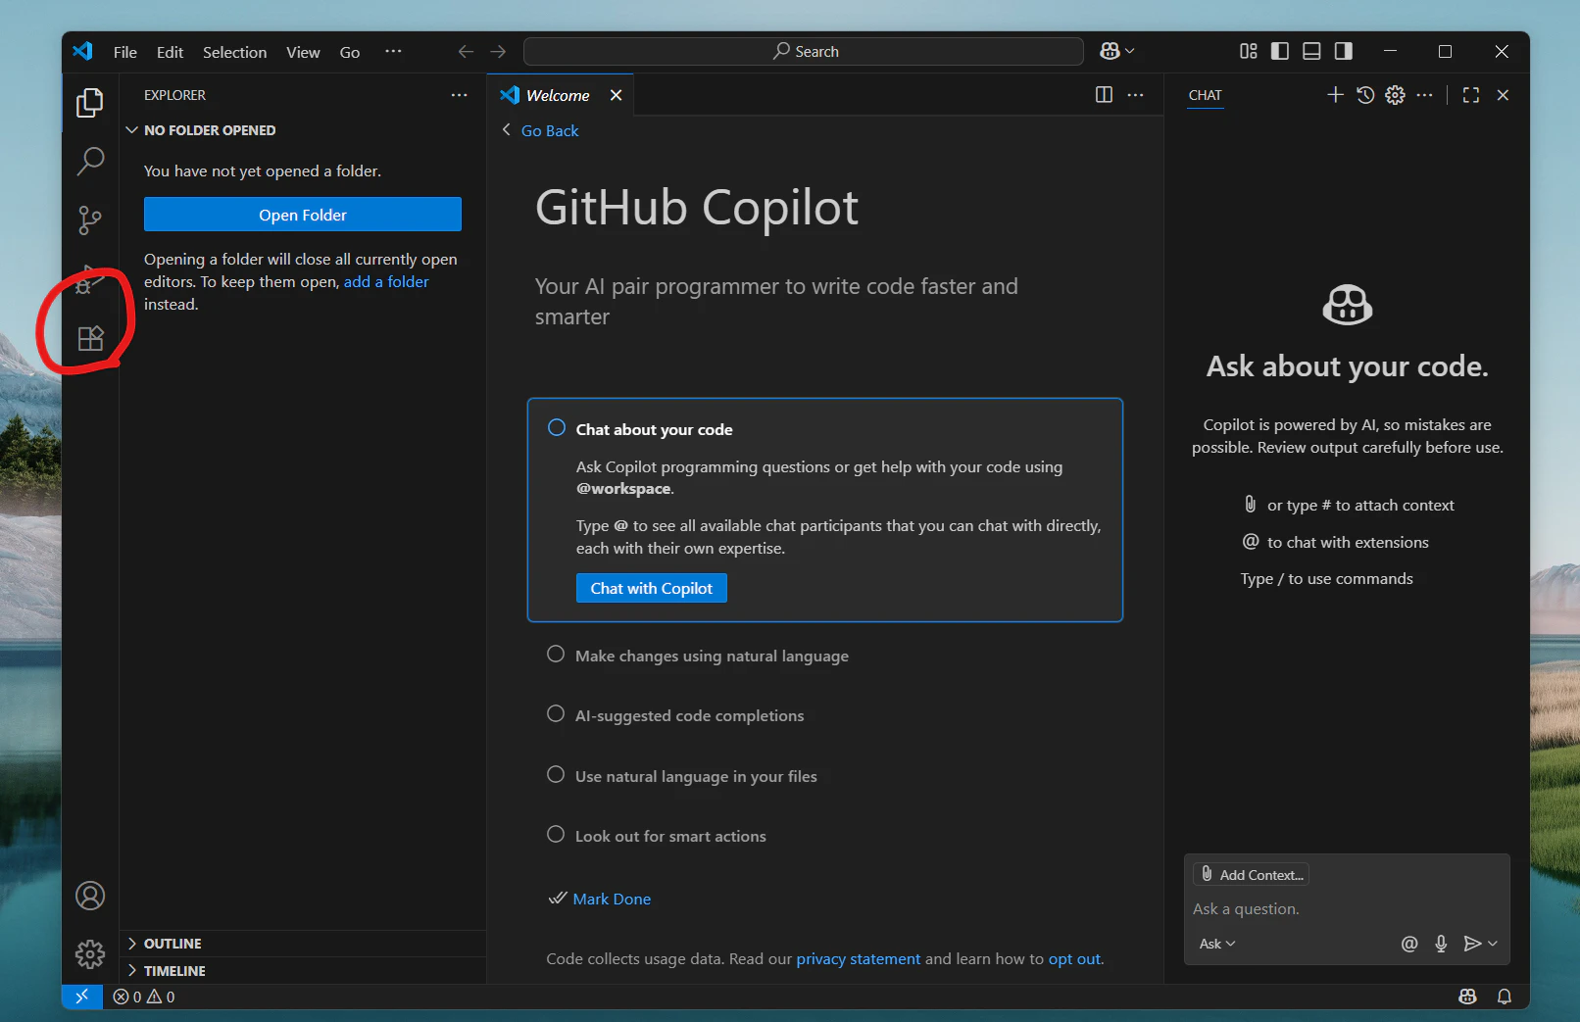Close the chat panel

click(1503, 95)
